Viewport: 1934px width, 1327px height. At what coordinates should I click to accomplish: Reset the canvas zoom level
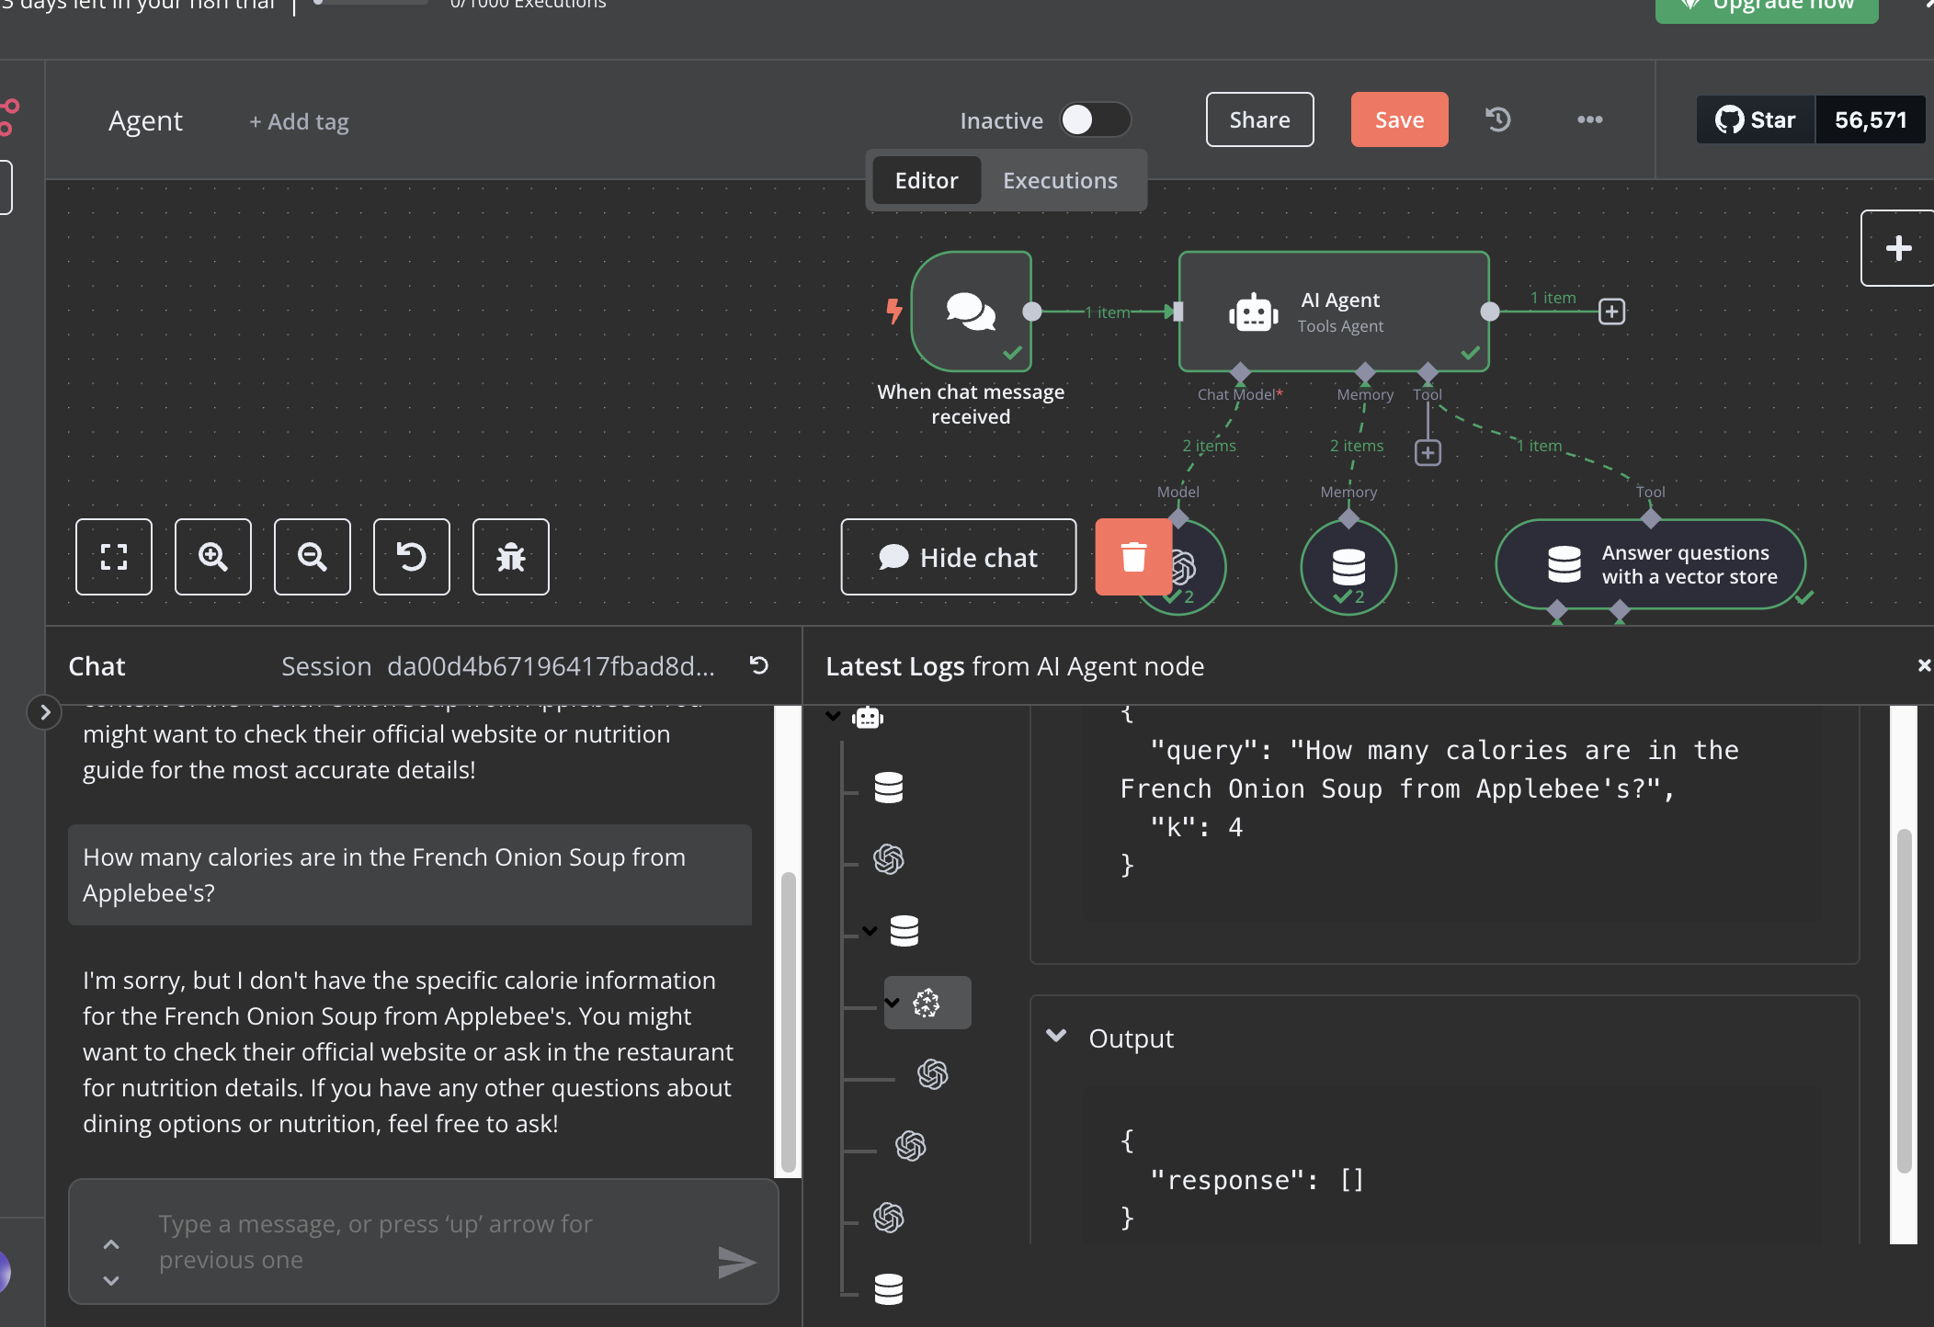point(412,557)
